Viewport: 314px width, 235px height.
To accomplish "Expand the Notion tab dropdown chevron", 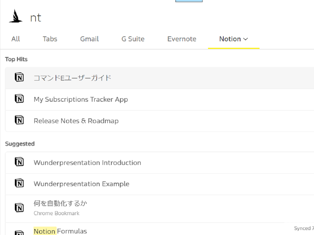I will [x=245, y=39].
